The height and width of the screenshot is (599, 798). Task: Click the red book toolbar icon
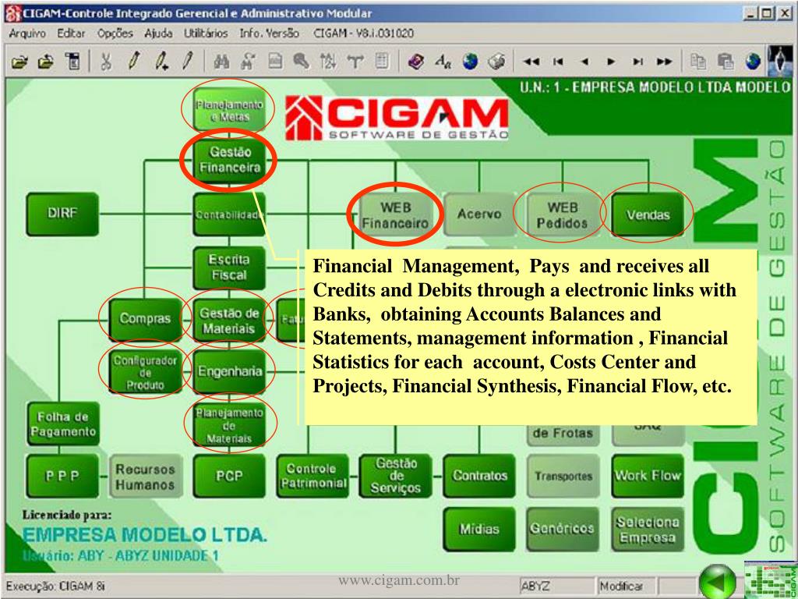416,62
